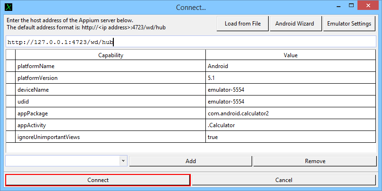Click the Connect button
This screenshot has height=191, width=382.
(x=98, y=180)
